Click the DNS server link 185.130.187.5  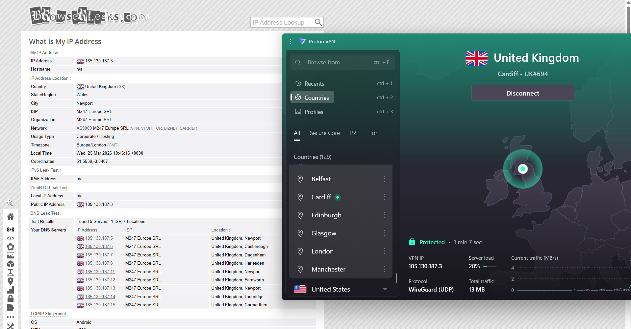coord(99,238)
